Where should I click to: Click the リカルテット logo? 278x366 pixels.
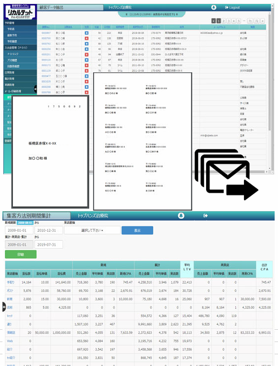click(20, 12)
